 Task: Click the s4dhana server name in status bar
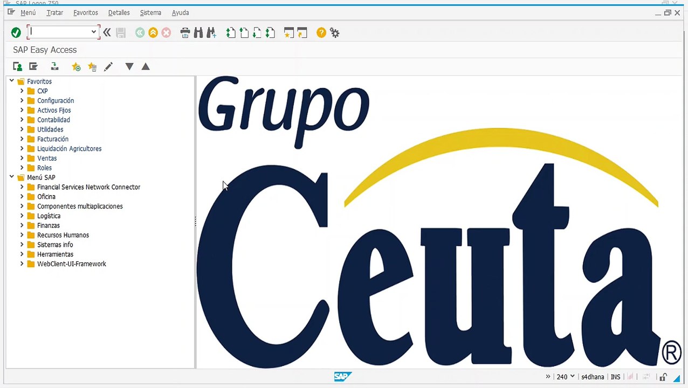593,377
